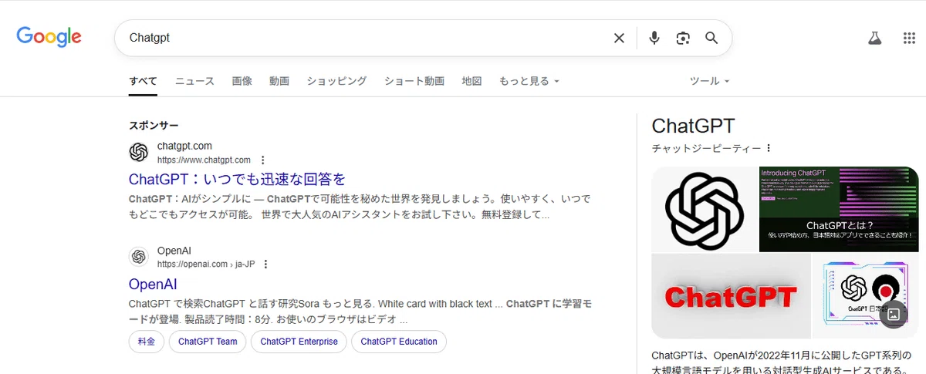Switch to the 動画 tab
This screenshot has width=926, height=374.
pyautogui.click(x=279, y=81)
